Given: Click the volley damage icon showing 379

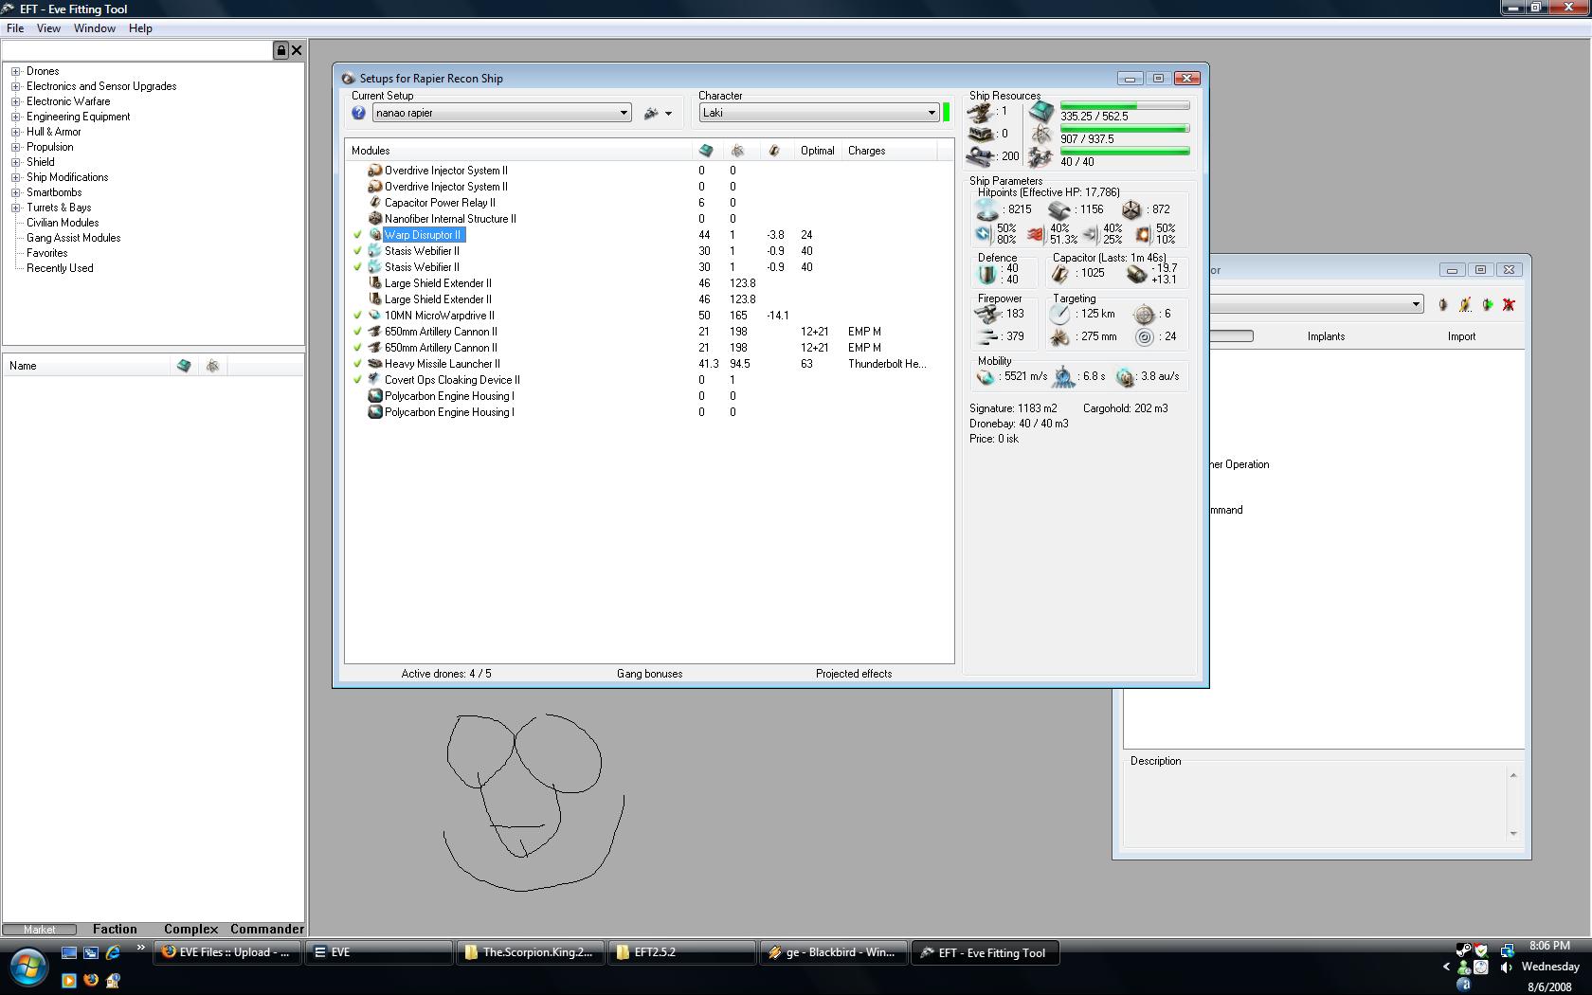Looking at the screenshot, I should point(987,336).
